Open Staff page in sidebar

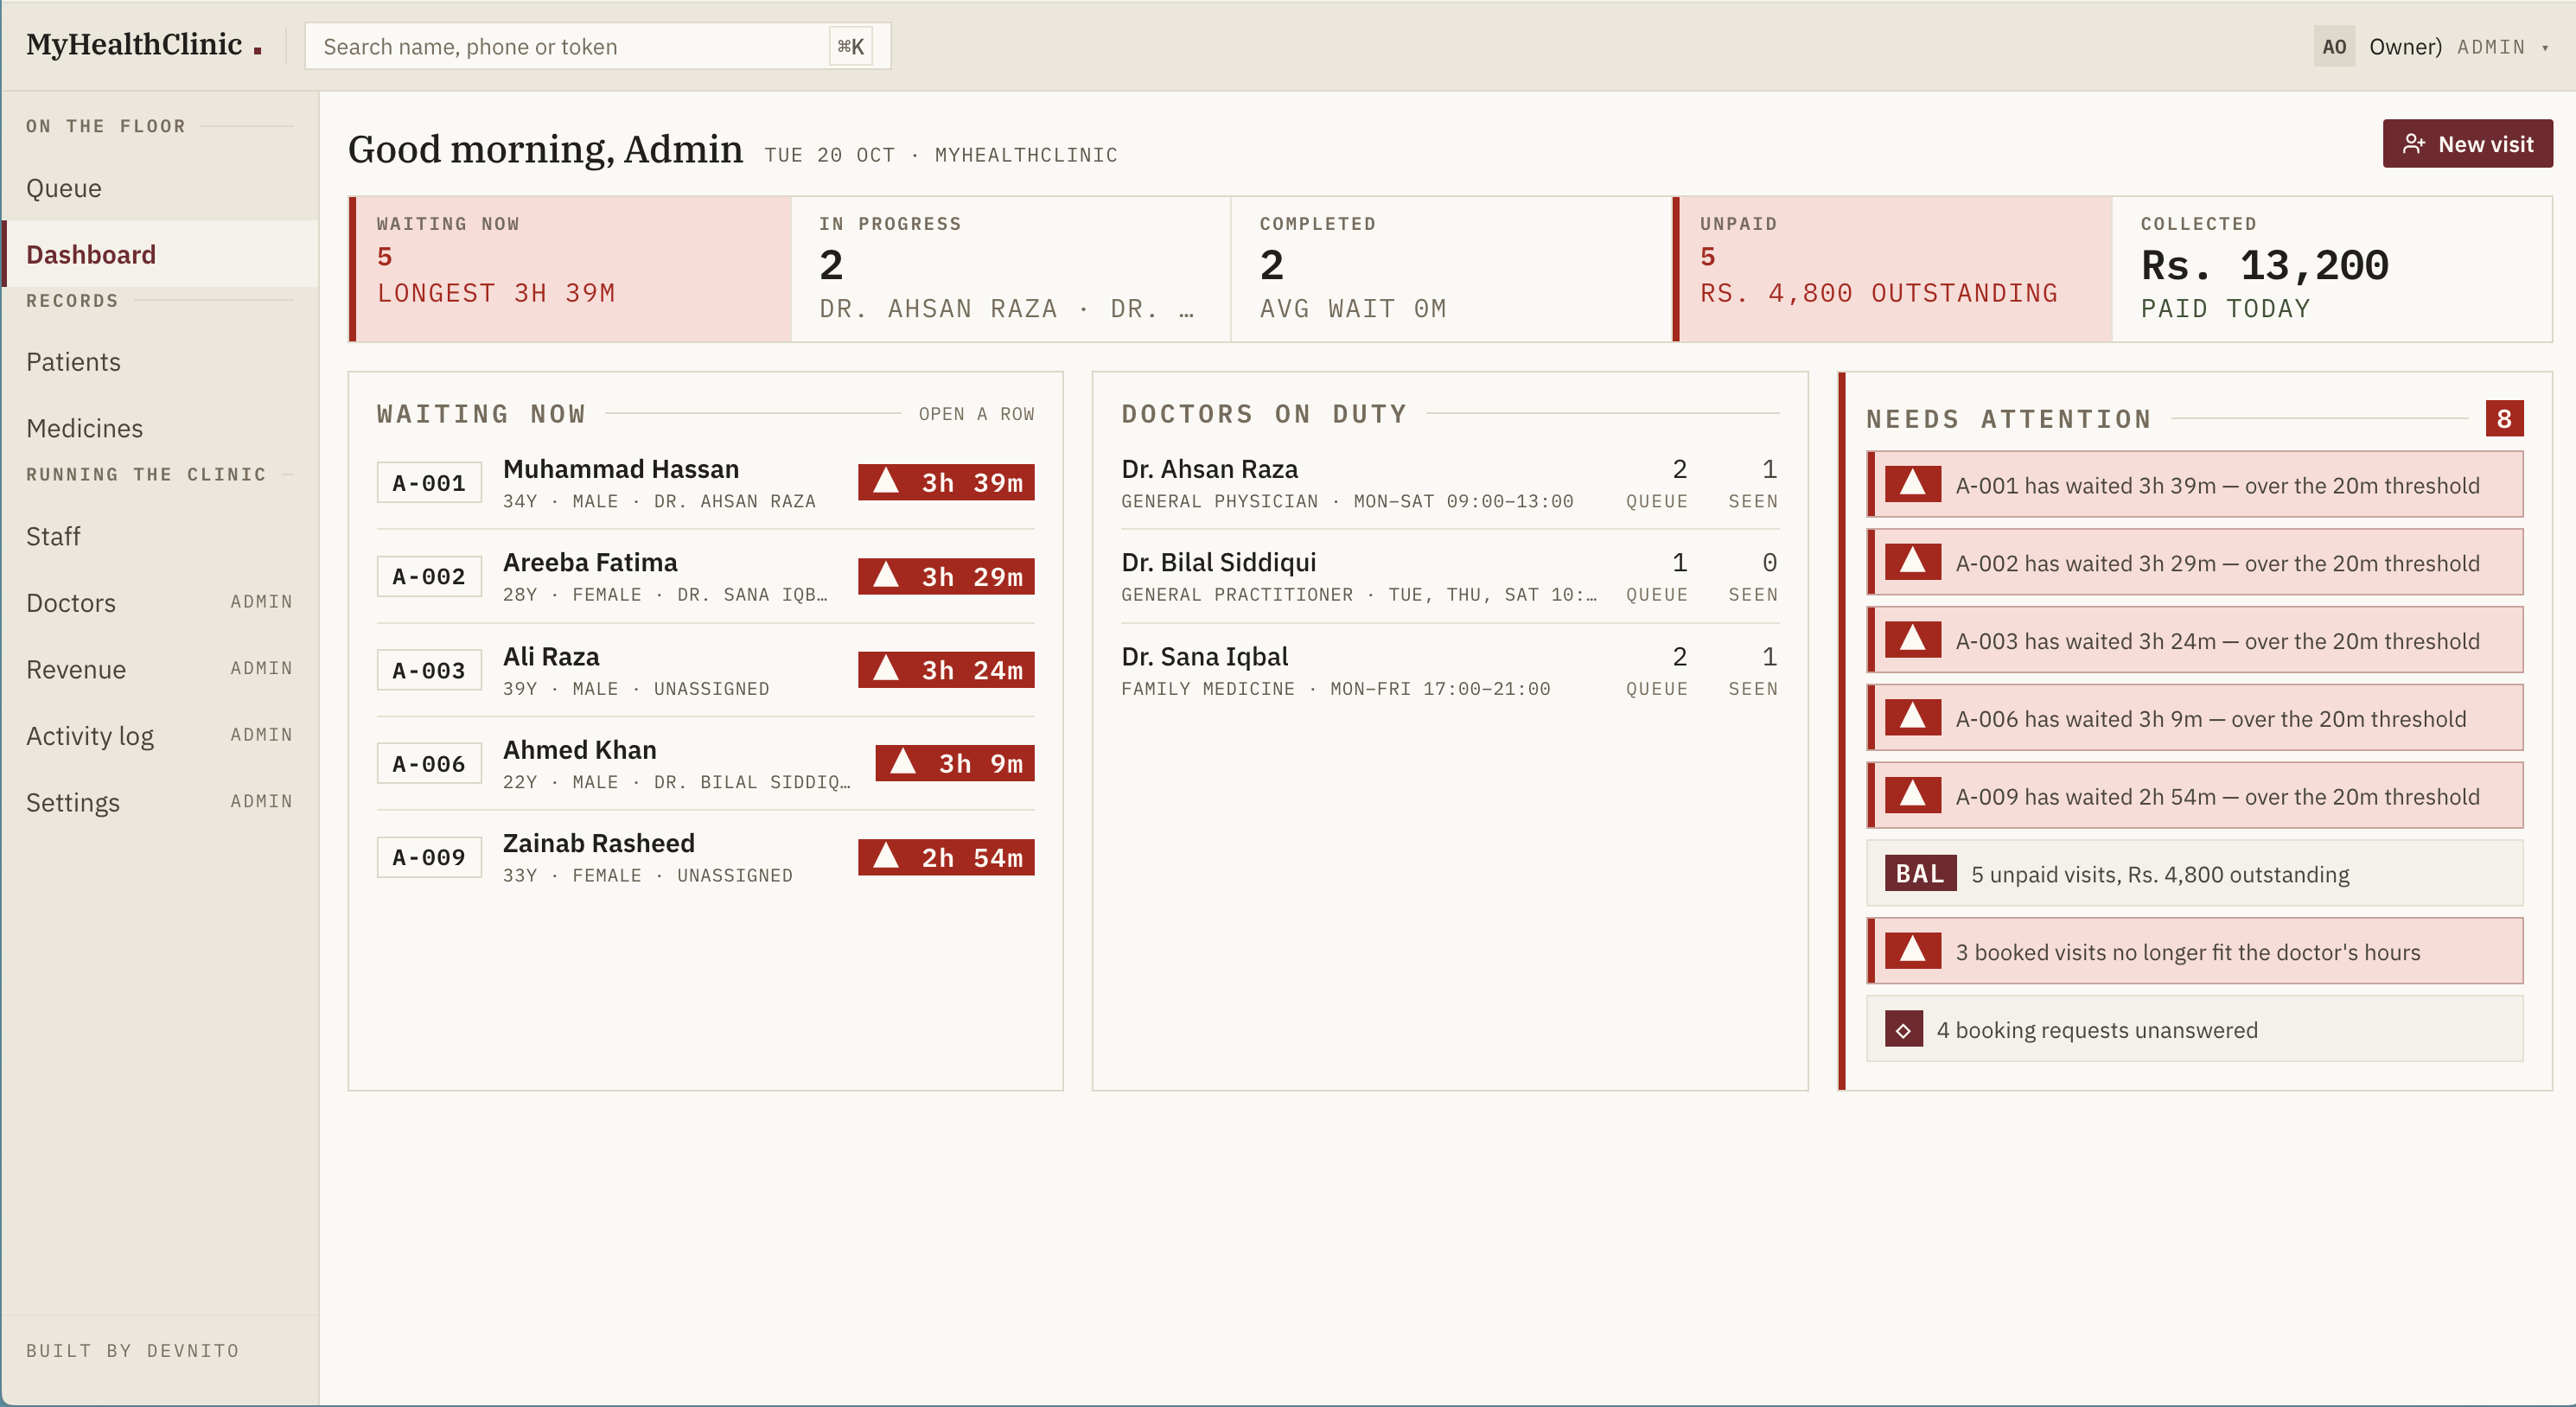[160, 536]
